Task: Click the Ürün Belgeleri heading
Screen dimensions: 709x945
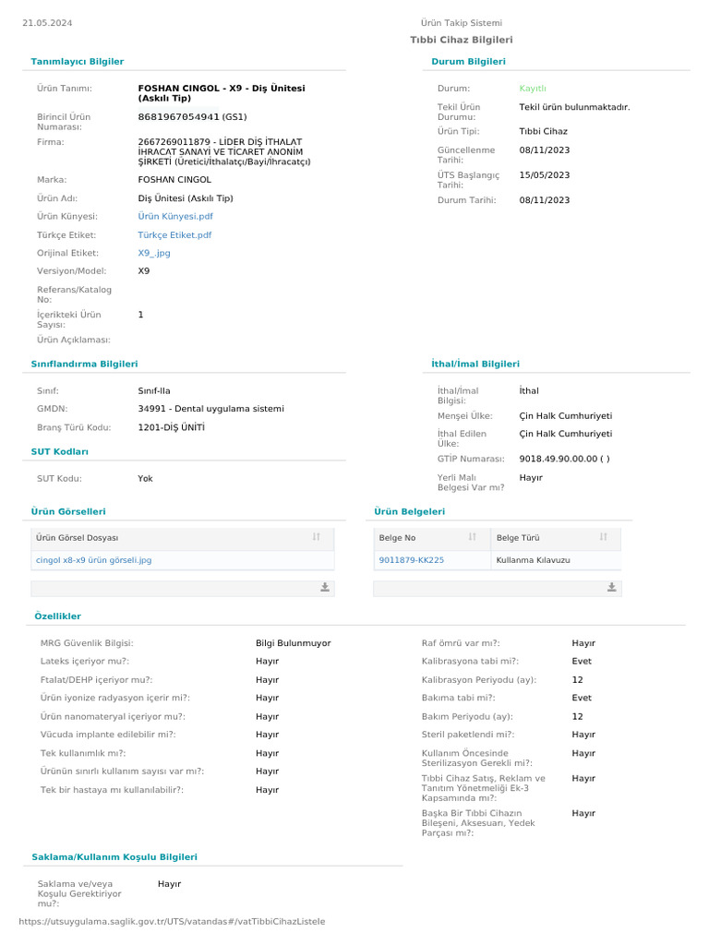Action: click(409, 511)
